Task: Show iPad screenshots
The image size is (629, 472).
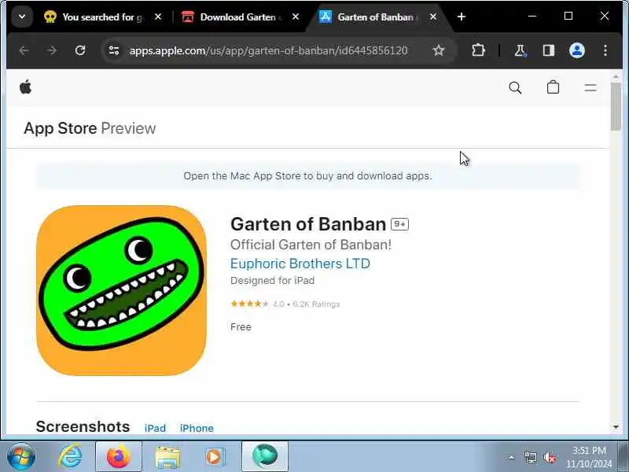Action: coord(155,428)
